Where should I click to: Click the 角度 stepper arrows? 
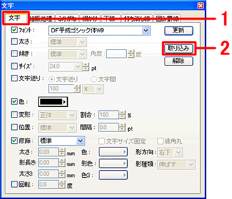coord(131,54)
